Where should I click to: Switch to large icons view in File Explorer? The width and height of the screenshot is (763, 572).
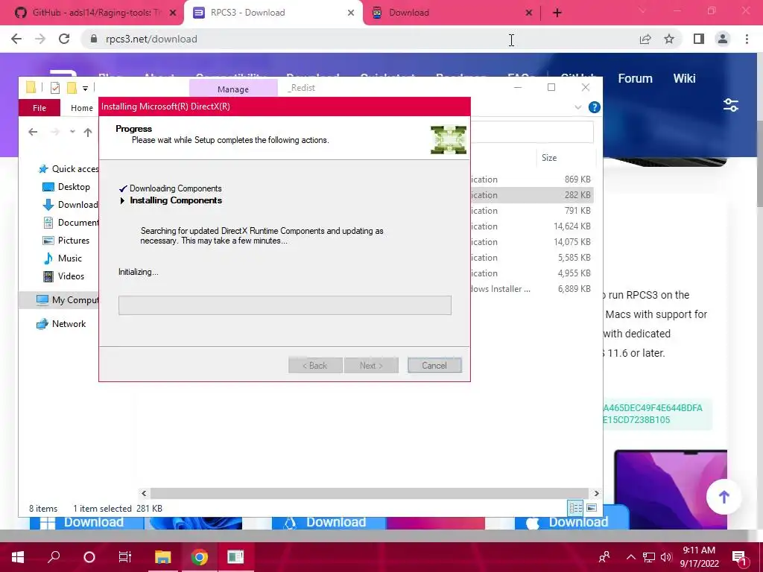pyautogui.click(x=591, y=508)
